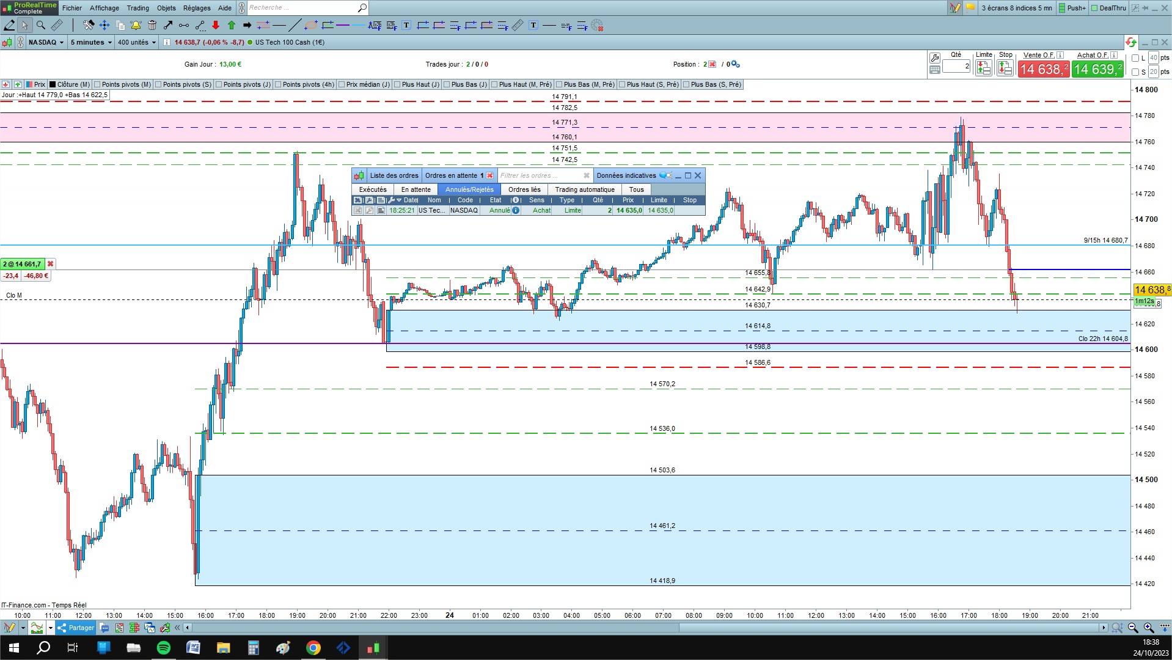Open the NASDAQ instrument dropdown
This screenshot has height=660, width=1172.
[x=46, y=42]
